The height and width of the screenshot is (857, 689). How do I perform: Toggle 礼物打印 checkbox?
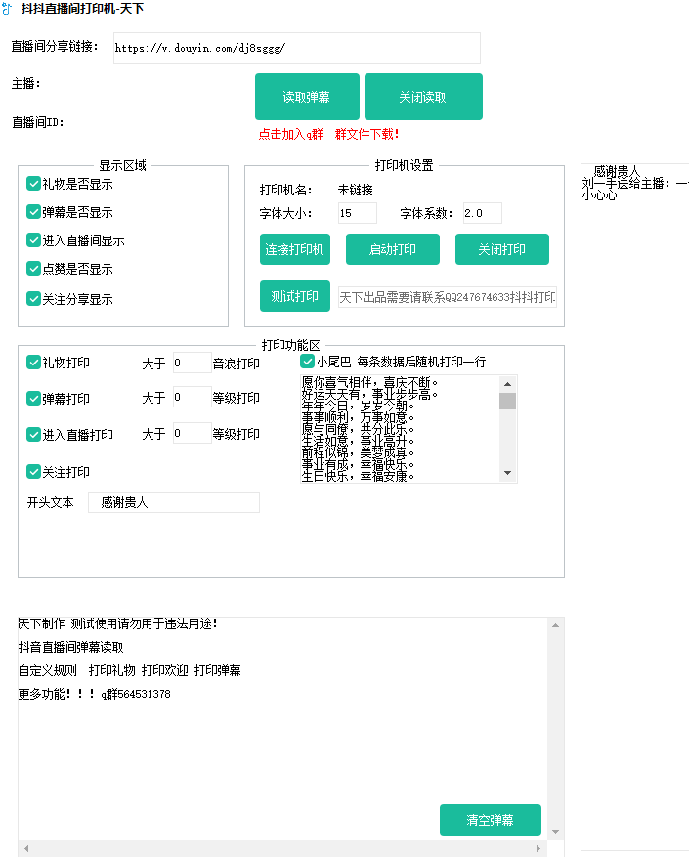pyautogui.click(x=33, y=363)
